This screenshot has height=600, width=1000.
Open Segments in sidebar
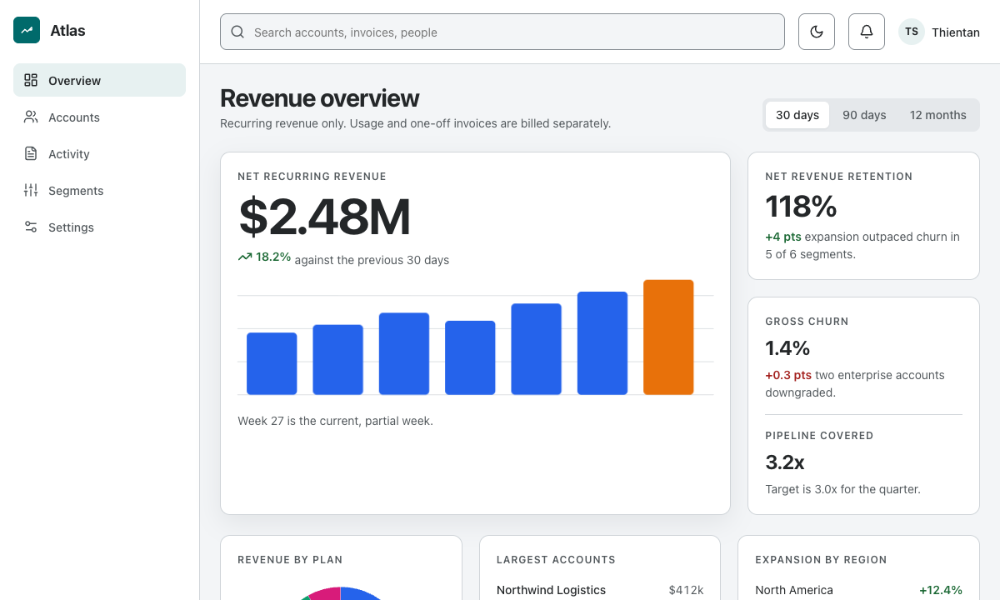coord(99,190)
